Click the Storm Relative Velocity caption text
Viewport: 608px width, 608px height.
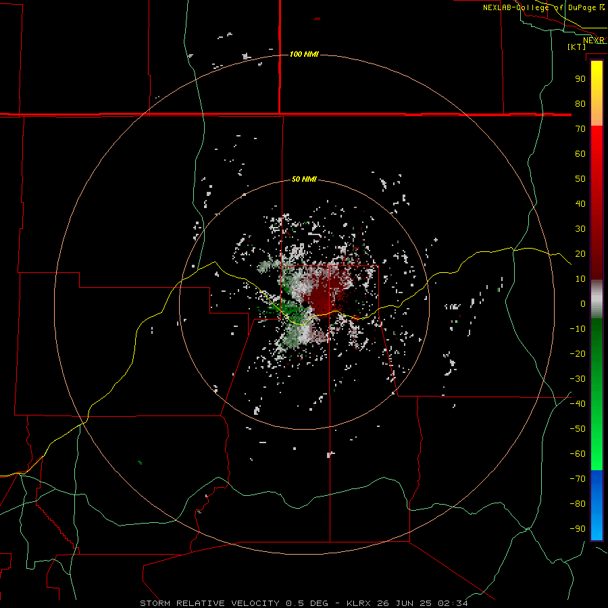(x=303, y=603)
